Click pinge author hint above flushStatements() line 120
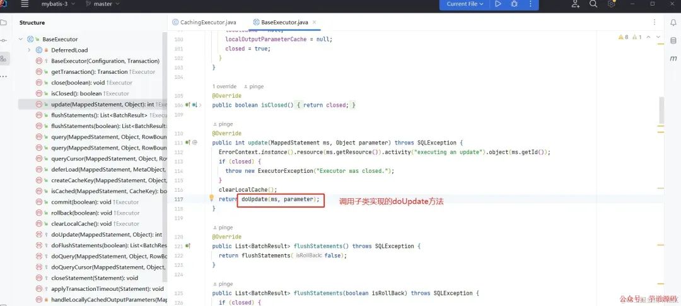 click(223, 227)
